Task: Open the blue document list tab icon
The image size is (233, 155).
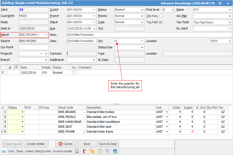Action: (x=77, y=151)
